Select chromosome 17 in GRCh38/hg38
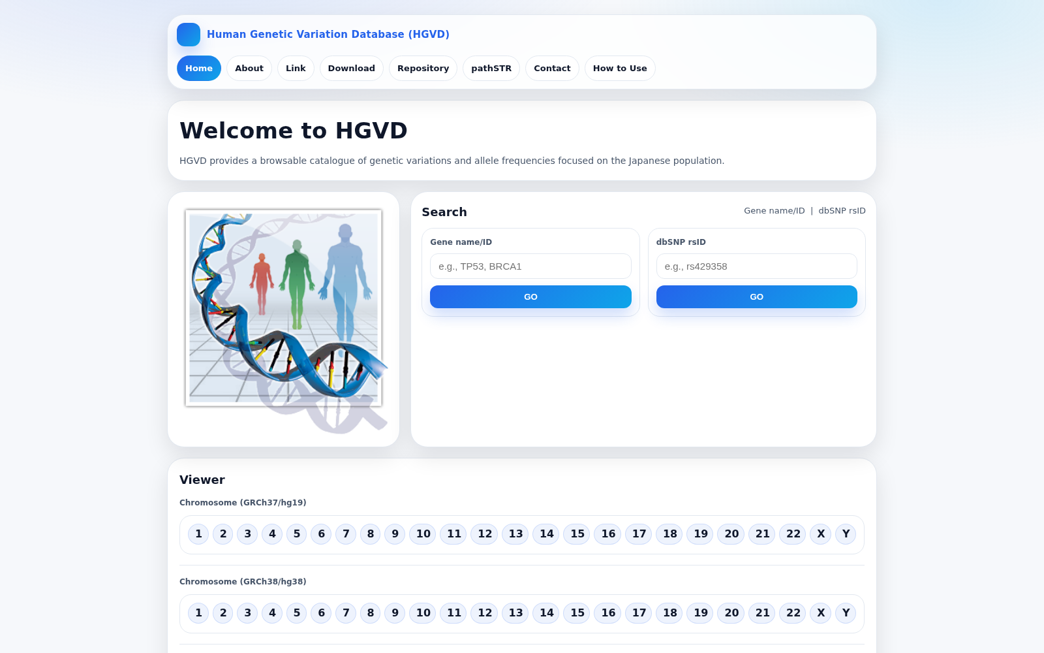 click(x=639, y=613)
